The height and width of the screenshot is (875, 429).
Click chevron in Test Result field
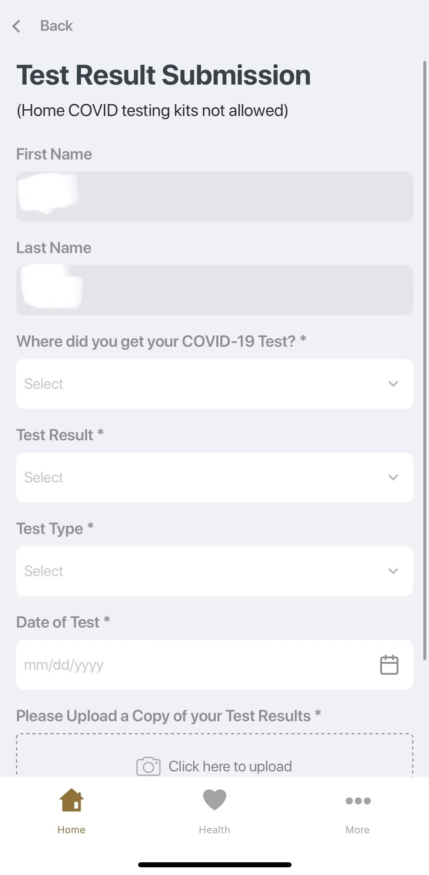(x=393, y=477)
